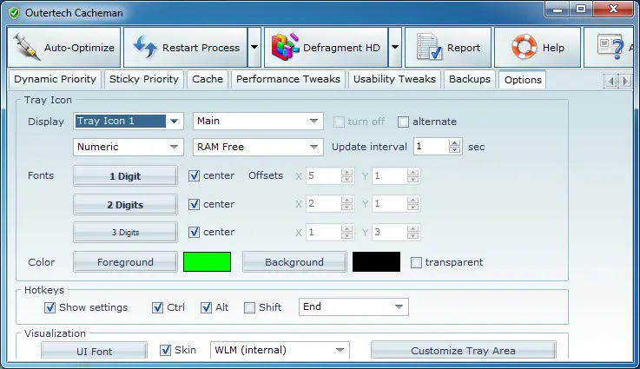Expand the Tray Icon 1 dropdown

pyautogui.click(x=174, y=122)
